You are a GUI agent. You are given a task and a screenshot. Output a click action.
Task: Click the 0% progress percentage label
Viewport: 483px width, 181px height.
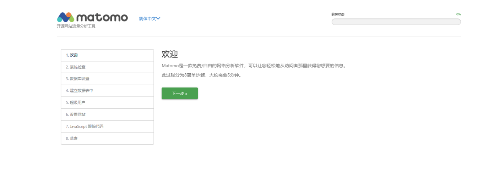point(458,14)
